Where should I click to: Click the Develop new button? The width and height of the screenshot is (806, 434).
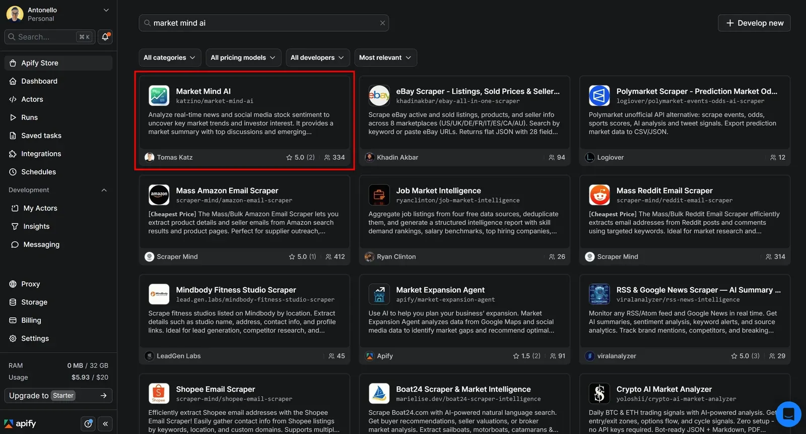[x=754, y=23]
